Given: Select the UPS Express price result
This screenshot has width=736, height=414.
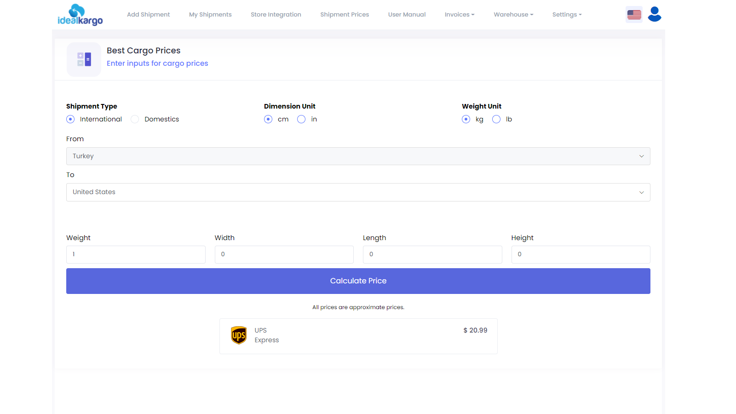Looking at the screenshot, I should (358, 336).
